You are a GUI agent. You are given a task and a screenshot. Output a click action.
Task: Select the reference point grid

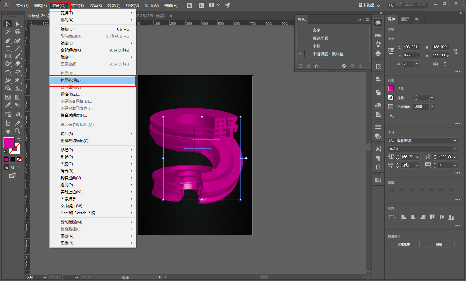pos(391,51)
